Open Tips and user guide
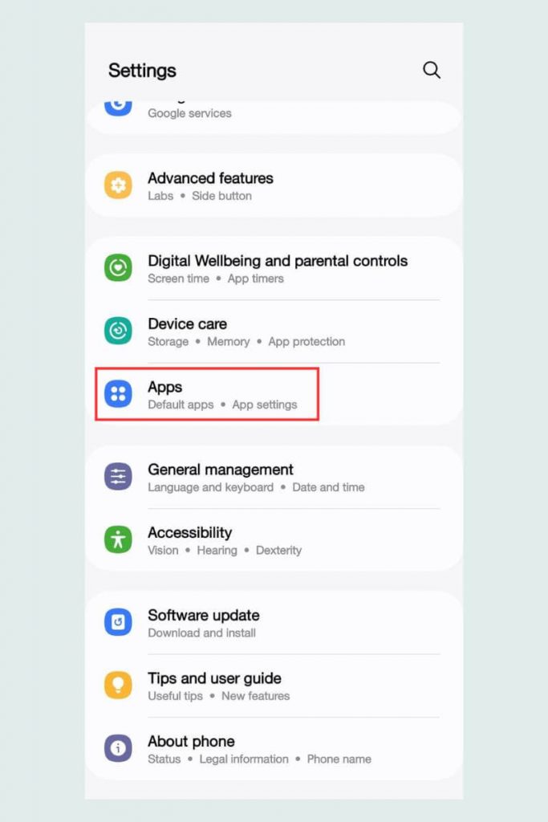The width and height of the screenshot is (548, 822). click(274, 686)
